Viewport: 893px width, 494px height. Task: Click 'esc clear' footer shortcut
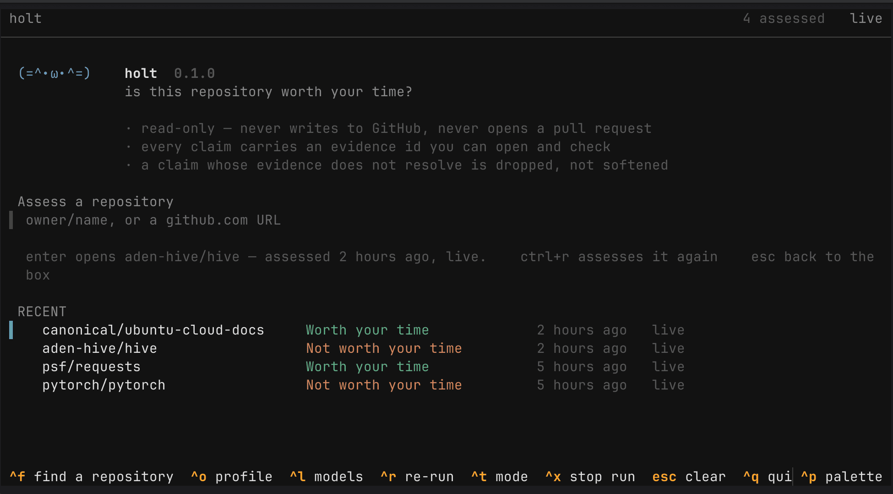[x=689, y=477]
